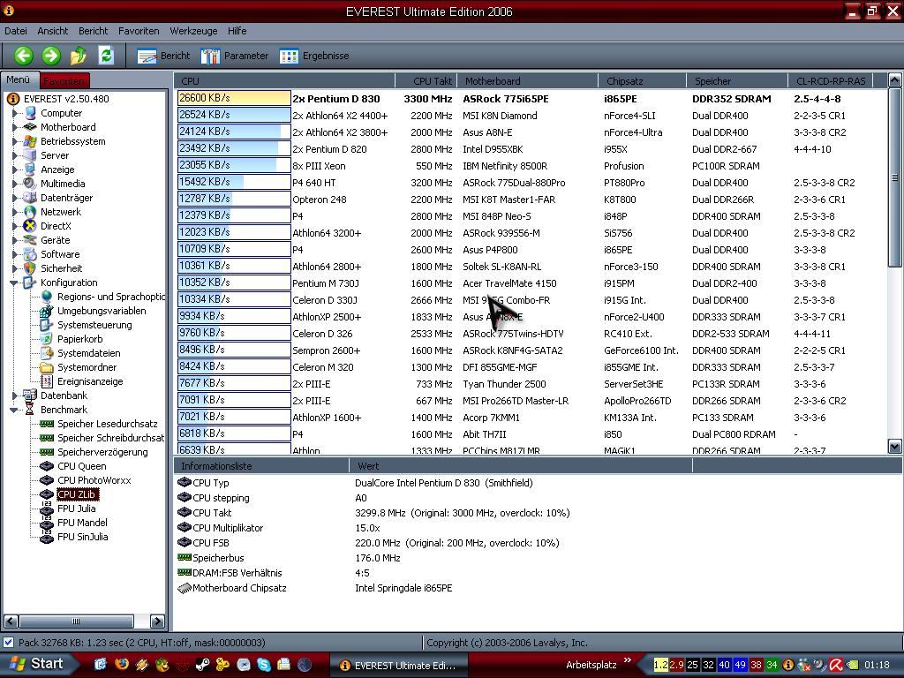Screen dimensions: 904x678
Task: Click the Sicherheit shield icon
Action: [30, 268]
